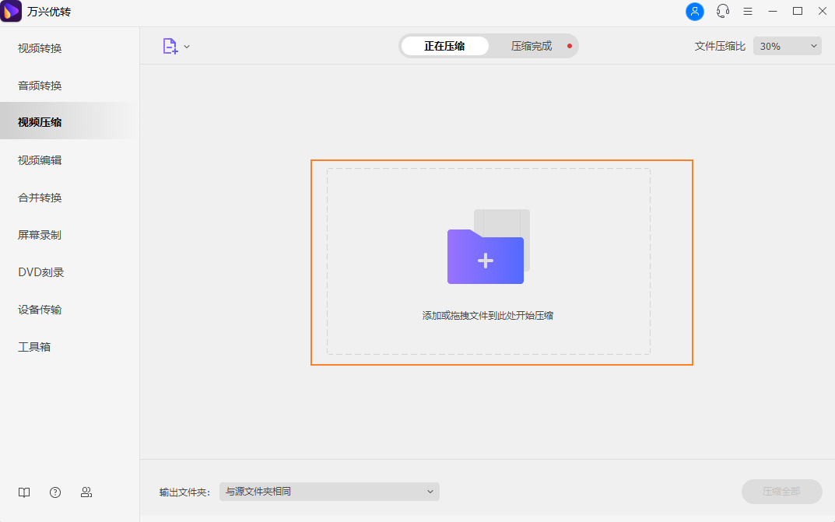Switch to the 压缩完成 tab

coord(530,46)
